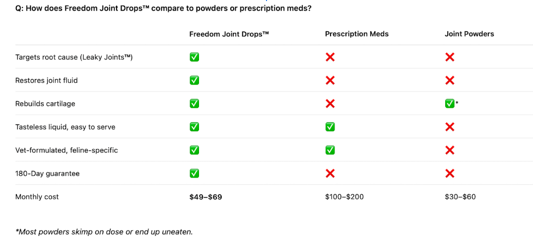This screenshot has width=533, height=238.
Task: Click the $49–$69 monthly cost price
Action: click(x=205, y=197)
